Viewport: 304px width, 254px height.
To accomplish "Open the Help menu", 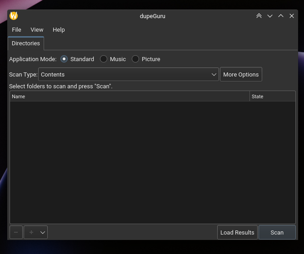I will (59, 30).
